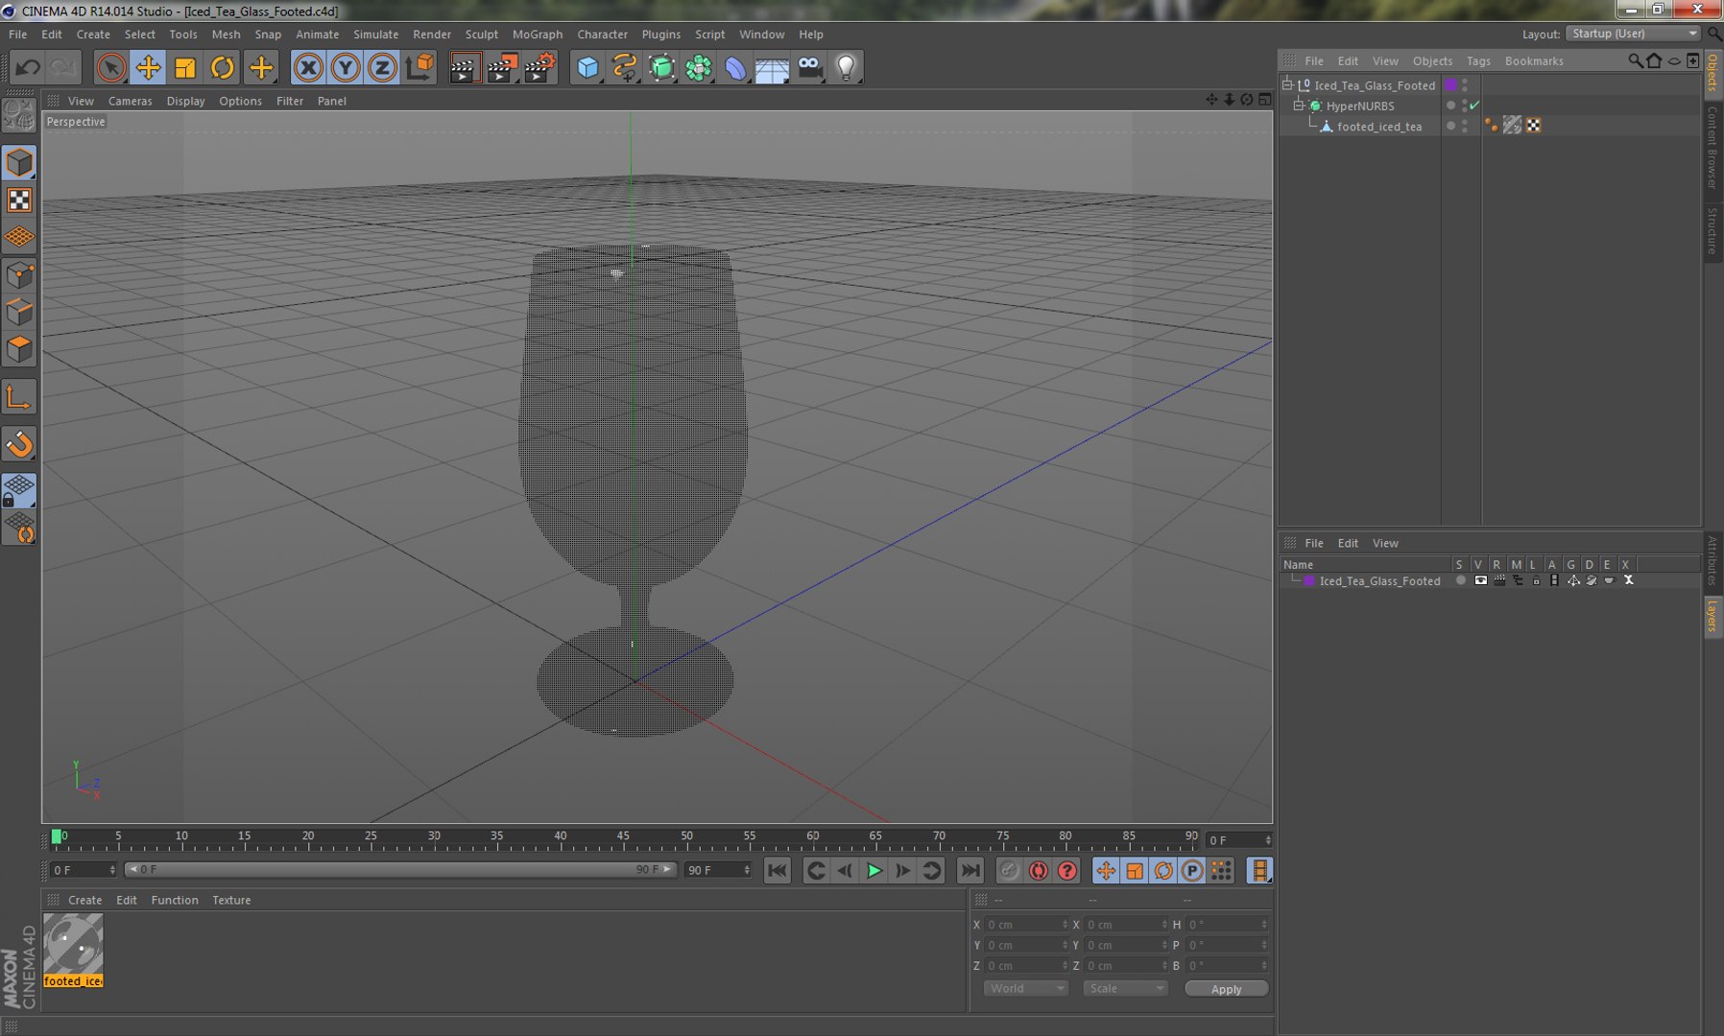The image size is (1724, 1036).
Task: Add a HyperNURBS generator object
Action: pos(662,67)
